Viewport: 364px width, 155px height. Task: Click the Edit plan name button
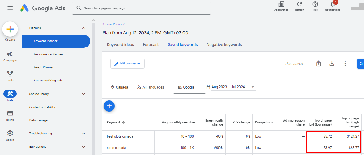coord(127,64)
